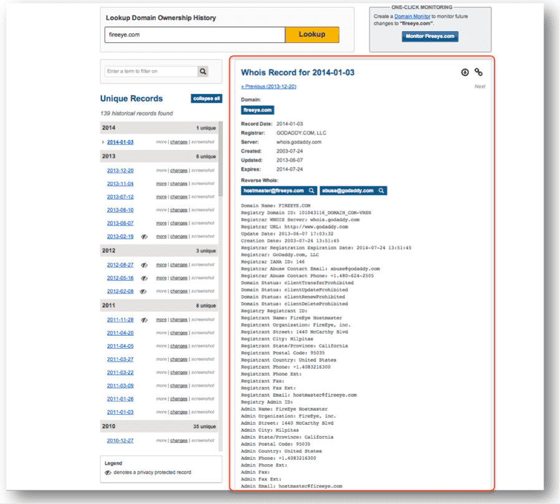Image resolution: width=560 pixels, height=504 pixels.
Task: Select the '139 historical records found' text
Action: pos(136,113)
